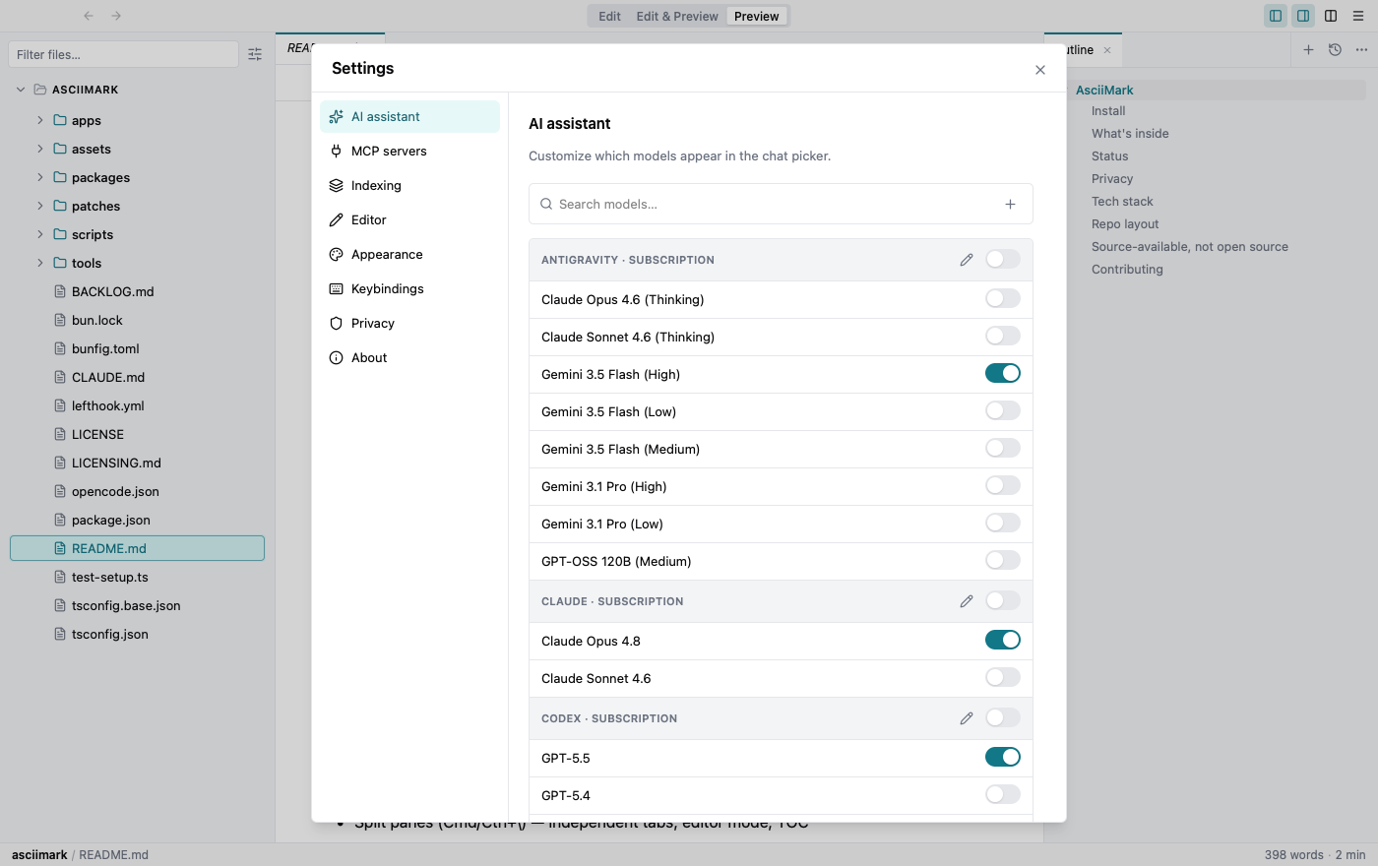Disable Claude Opus 4.8 model
The width and height of the screenshot is (1378, 866).
[1003, 640]
